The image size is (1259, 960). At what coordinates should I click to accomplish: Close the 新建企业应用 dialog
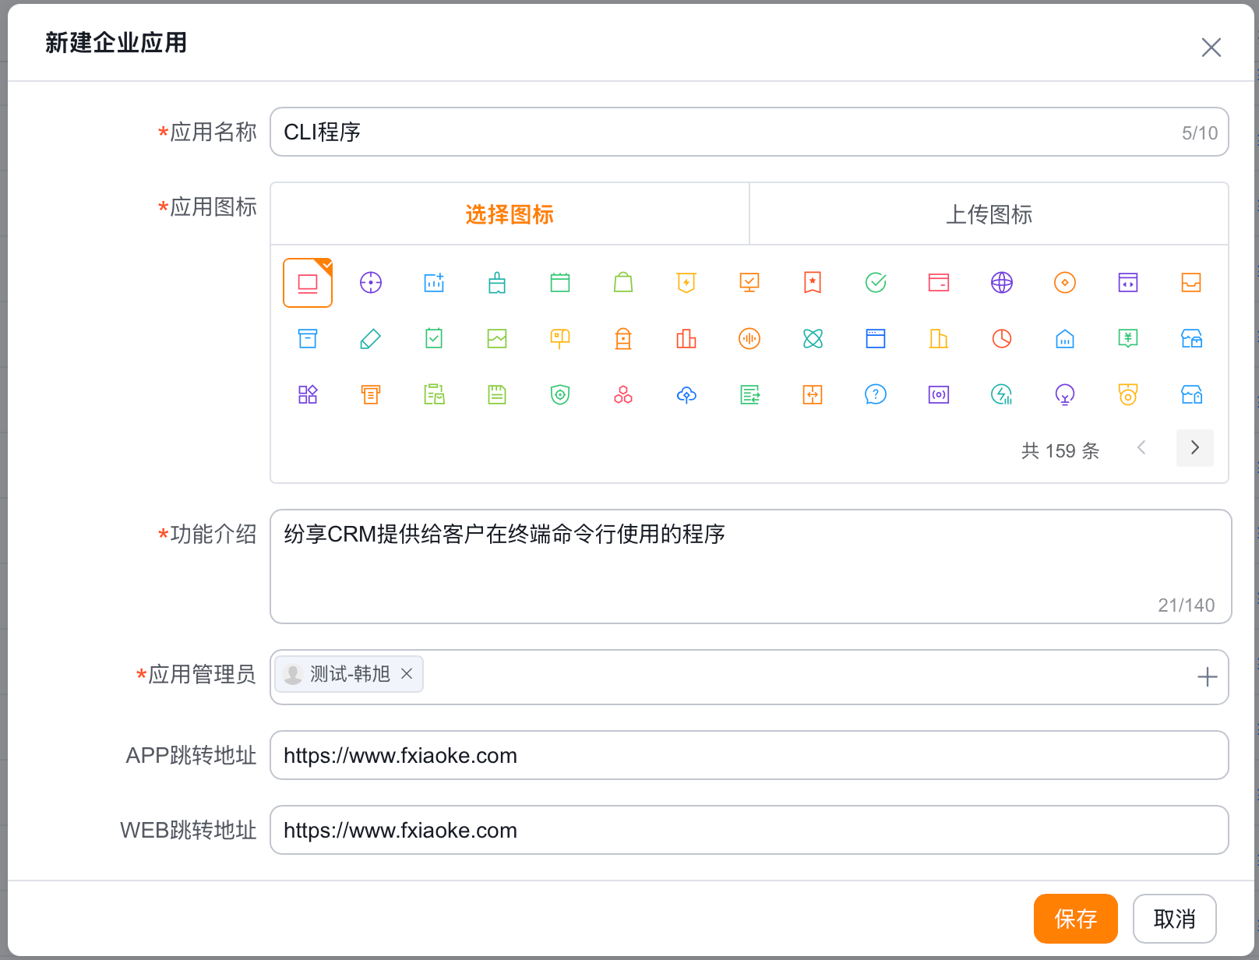1211,48
